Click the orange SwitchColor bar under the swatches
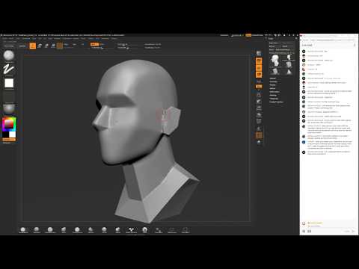Viewport: 359px width, 269px height. coord(9,140)
